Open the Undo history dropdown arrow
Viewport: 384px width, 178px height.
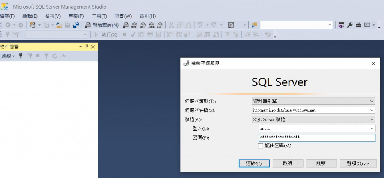point(207,25)
